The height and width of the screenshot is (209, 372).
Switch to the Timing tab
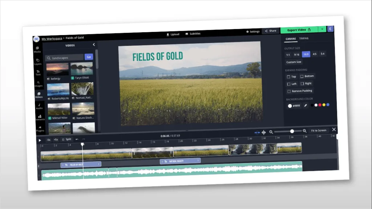point(304,38)
